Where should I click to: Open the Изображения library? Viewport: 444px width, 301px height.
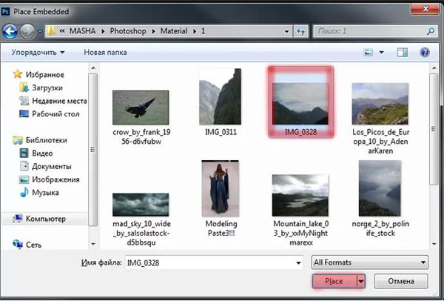pyautogui.click(x=55, y=179)
